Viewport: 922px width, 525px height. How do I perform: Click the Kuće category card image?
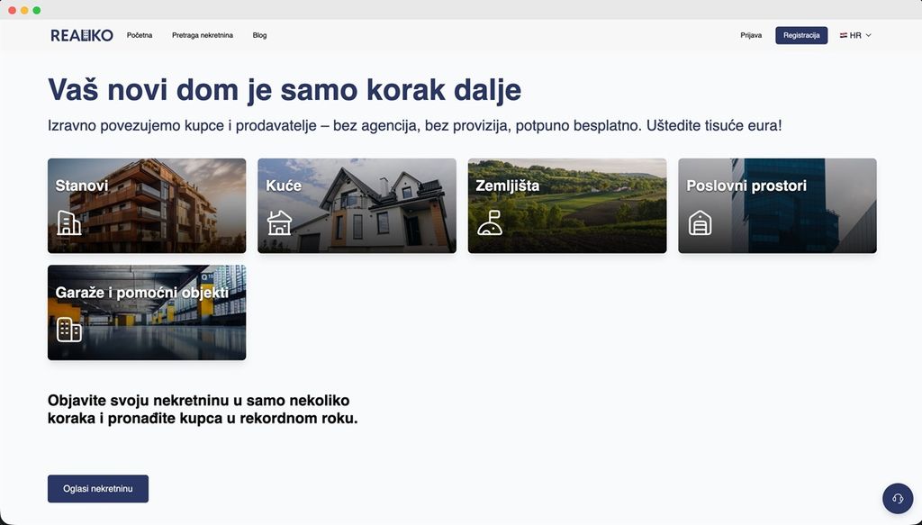(x=357, y=205)
